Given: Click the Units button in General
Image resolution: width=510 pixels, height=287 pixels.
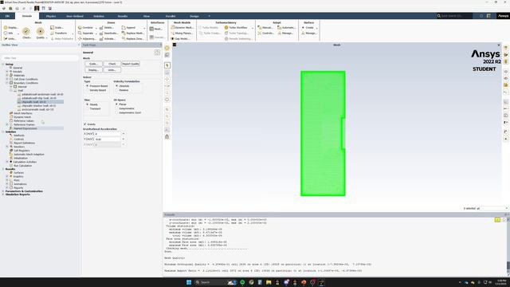Looking at the screenshot, I should click(112, 70).
